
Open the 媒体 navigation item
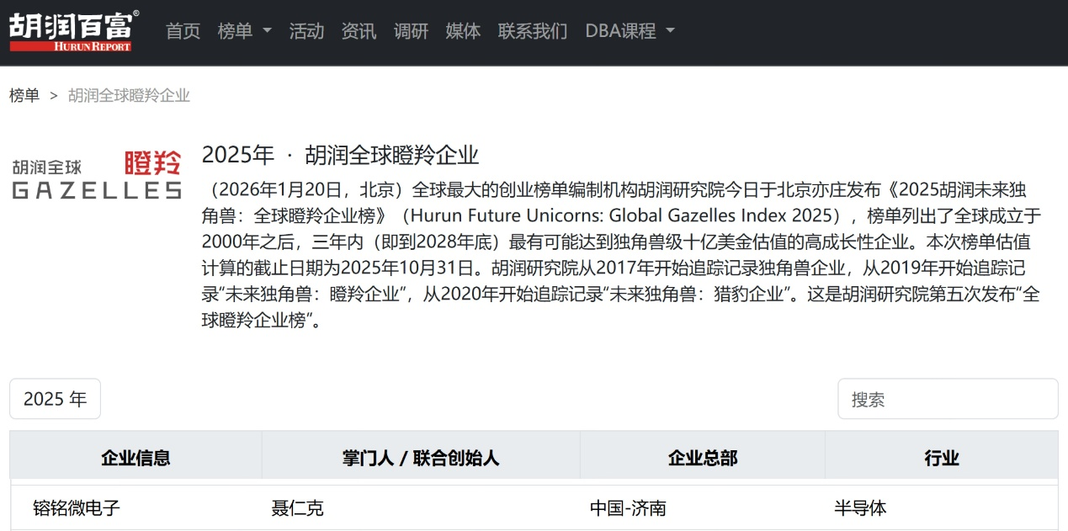point(463,31)
